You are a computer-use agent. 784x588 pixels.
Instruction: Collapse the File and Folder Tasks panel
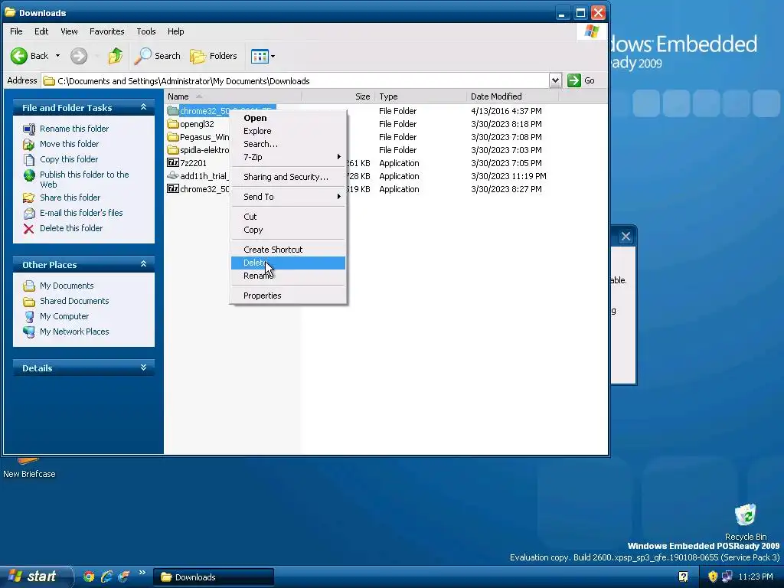(143, 107)
